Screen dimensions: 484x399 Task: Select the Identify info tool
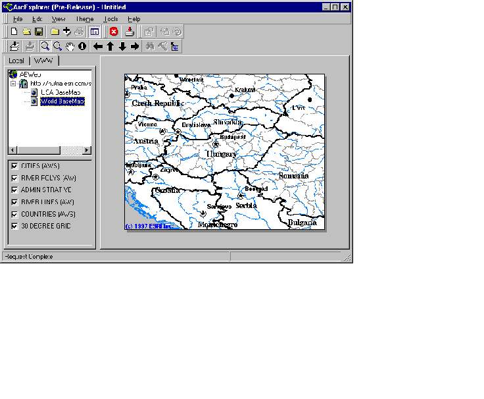pyautogui.click(x=82, y=46)
